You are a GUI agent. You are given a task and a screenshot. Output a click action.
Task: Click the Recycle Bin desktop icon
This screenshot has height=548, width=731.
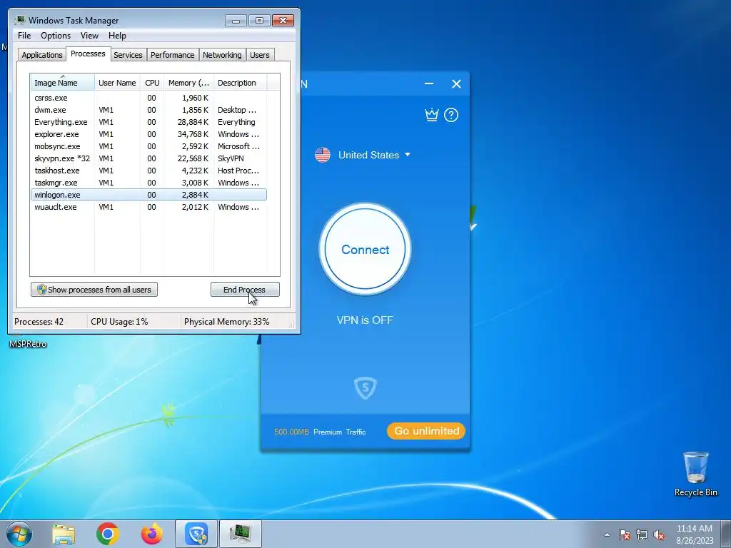point(695,474)
